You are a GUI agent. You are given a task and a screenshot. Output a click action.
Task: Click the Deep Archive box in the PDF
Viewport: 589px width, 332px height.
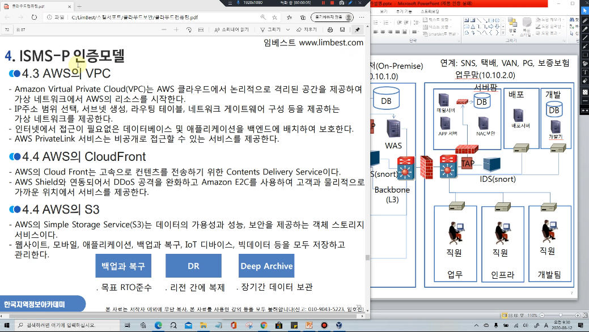(266, 266)
